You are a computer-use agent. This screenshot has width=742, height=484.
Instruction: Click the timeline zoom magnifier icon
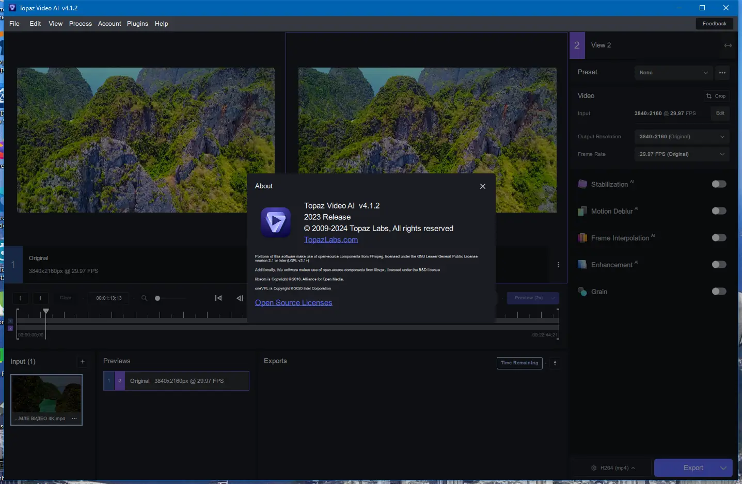coord(144,298)
